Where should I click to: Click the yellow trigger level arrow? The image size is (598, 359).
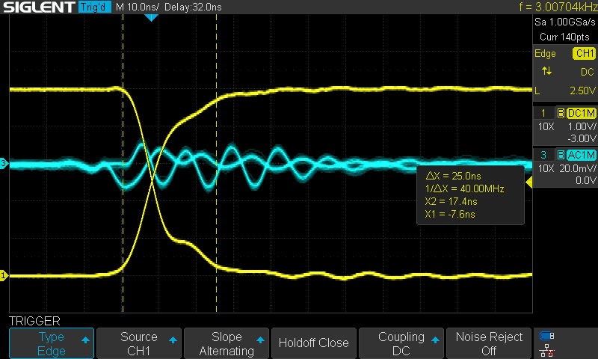529,182
